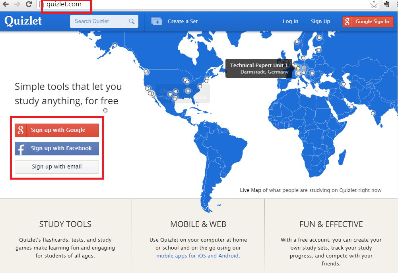The width and height of the screenshot is (398, 273).
Task: Click the FUN & EFFECTIVE heading
Action: 331,224
